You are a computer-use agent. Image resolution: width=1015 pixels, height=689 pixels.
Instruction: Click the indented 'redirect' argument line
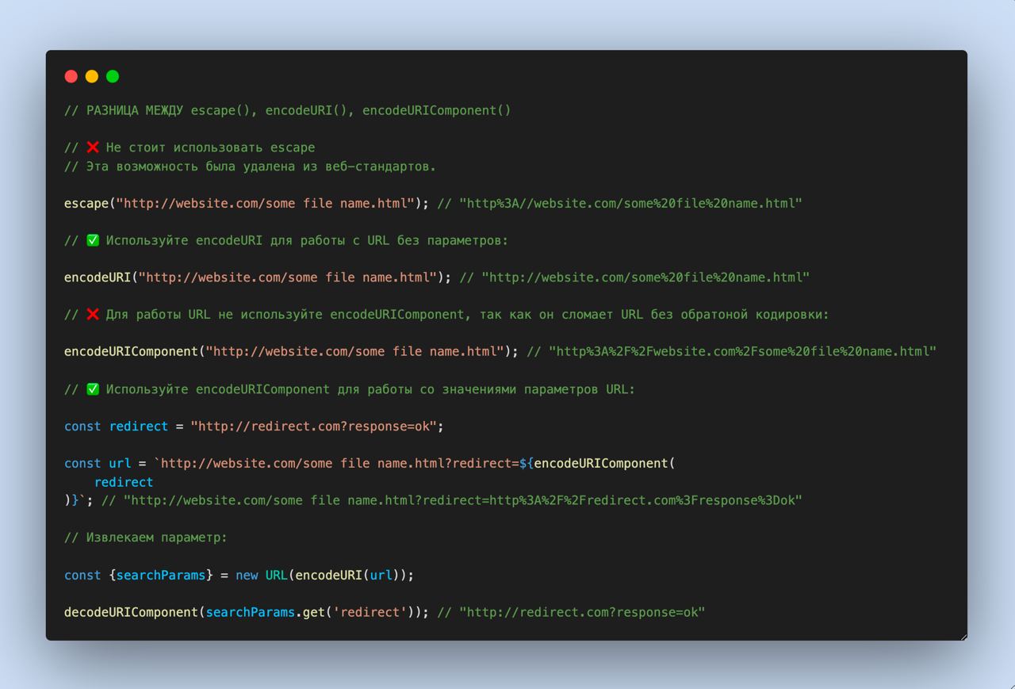coord(124,482)
